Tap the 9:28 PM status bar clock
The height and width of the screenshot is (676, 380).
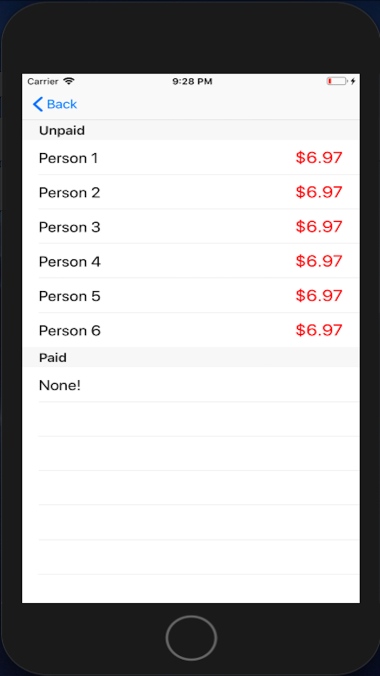[192, 82]
